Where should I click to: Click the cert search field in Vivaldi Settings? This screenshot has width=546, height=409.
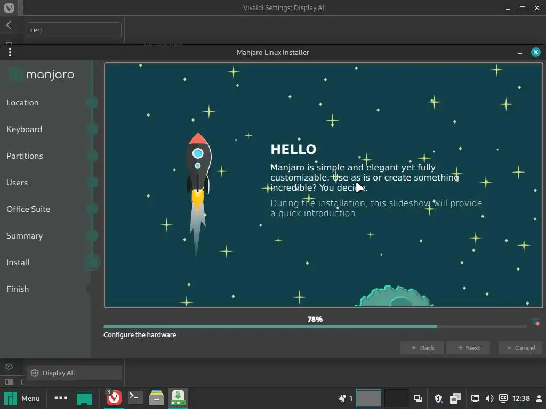tap(74, 30)
